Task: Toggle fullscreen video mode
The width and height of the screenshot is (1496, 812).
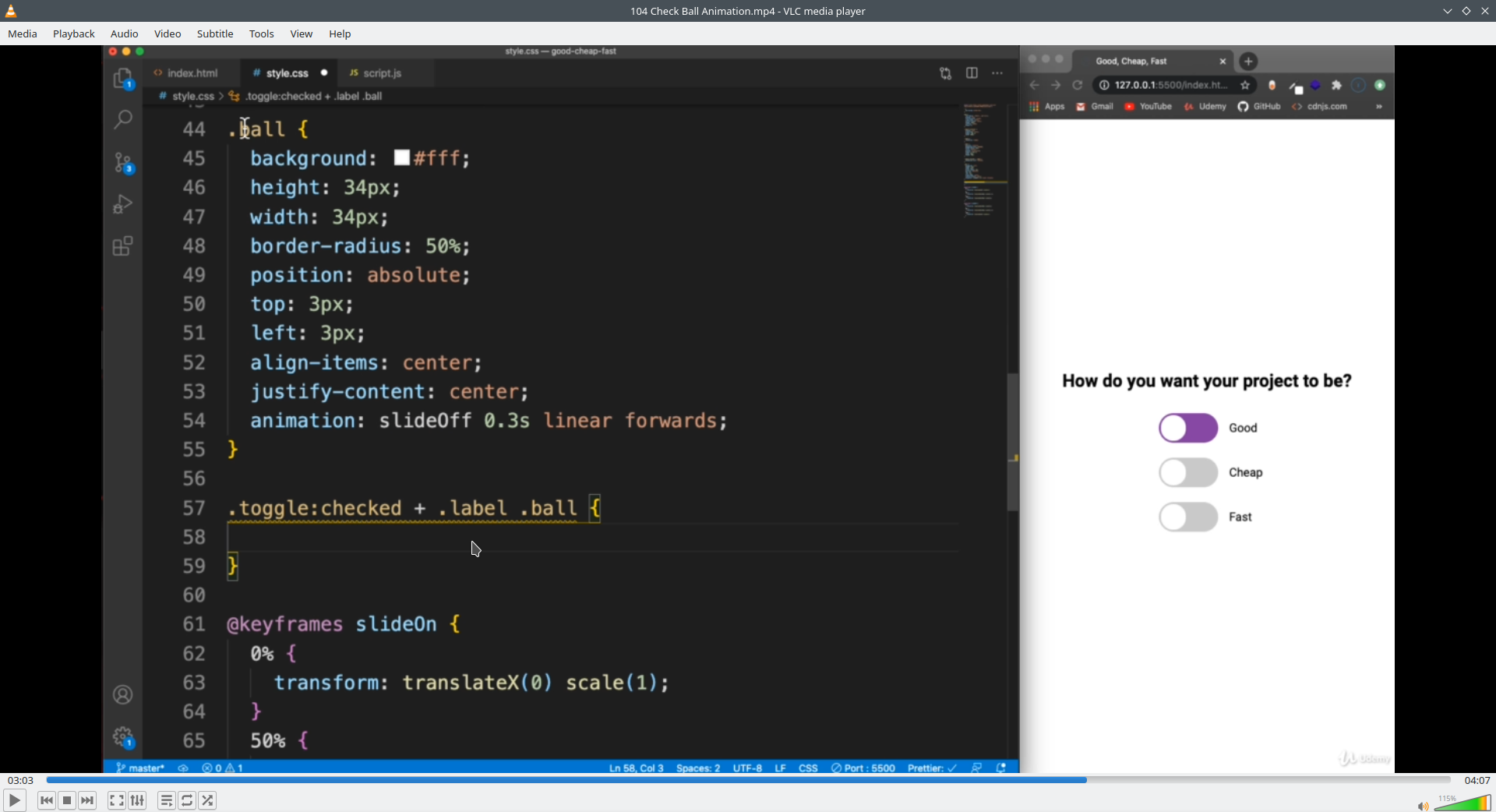Action: pyautogui.click(x=117, y=800)
